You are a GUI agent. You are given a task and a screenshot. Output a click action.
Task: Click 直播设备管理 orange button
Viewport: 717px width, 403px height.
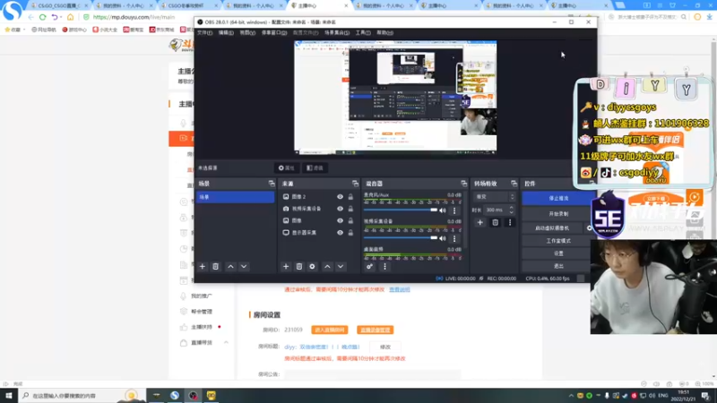click(x=375, y=330)
